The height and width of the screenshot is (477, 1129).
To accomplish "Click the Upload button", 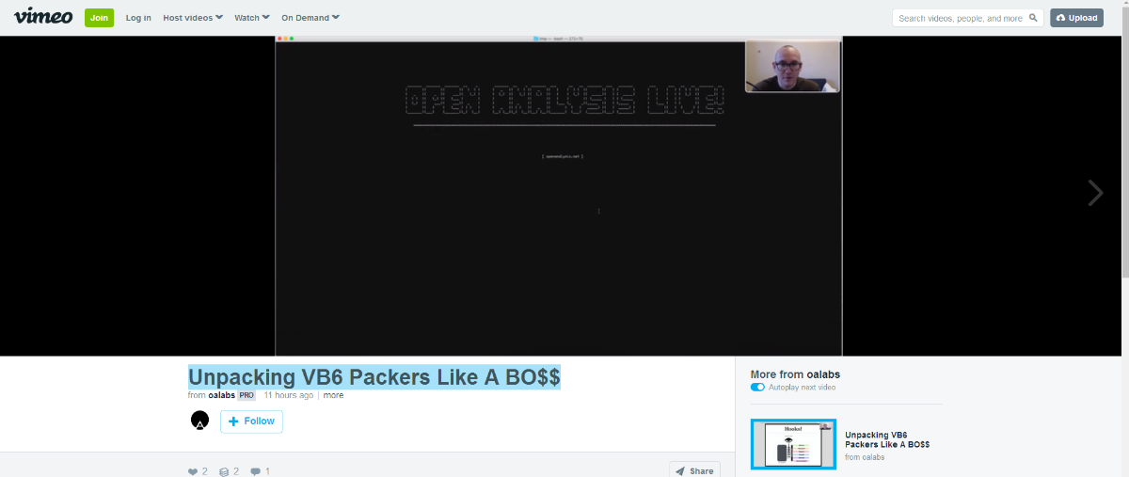I will pyautogui.click(x=1076, y=18).
